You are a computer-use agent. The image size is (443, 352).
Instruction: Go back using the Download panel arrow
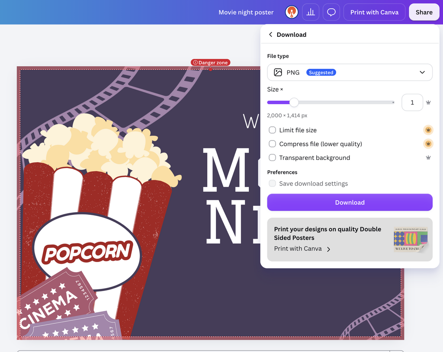tap(270, 35)
